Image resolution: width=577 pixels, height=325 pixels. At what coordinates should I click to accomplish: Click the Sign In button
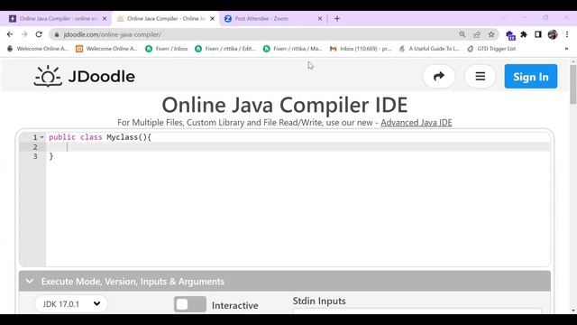tap(531, 77)
